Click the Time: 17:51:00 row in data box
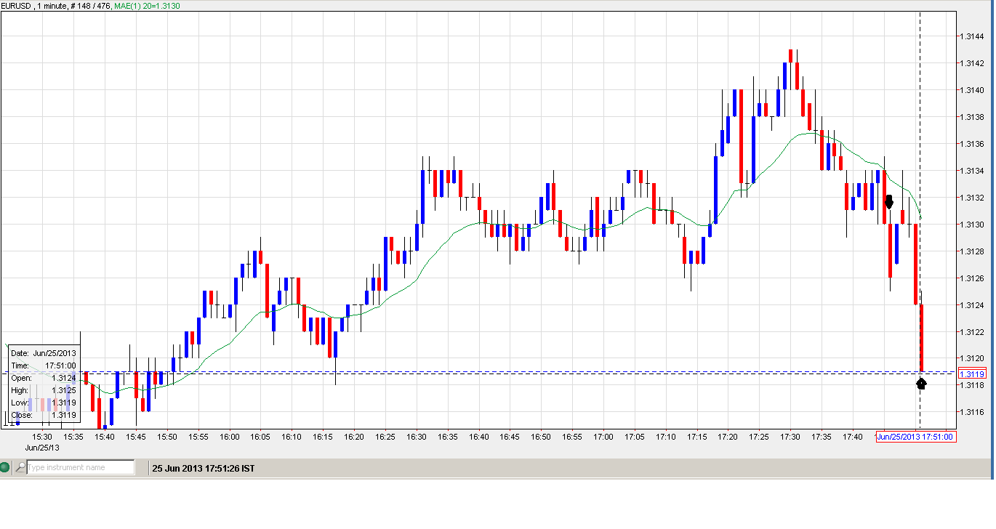Image resolution: width=996 pixels, height=529 pixels. (x=44, y=366)
